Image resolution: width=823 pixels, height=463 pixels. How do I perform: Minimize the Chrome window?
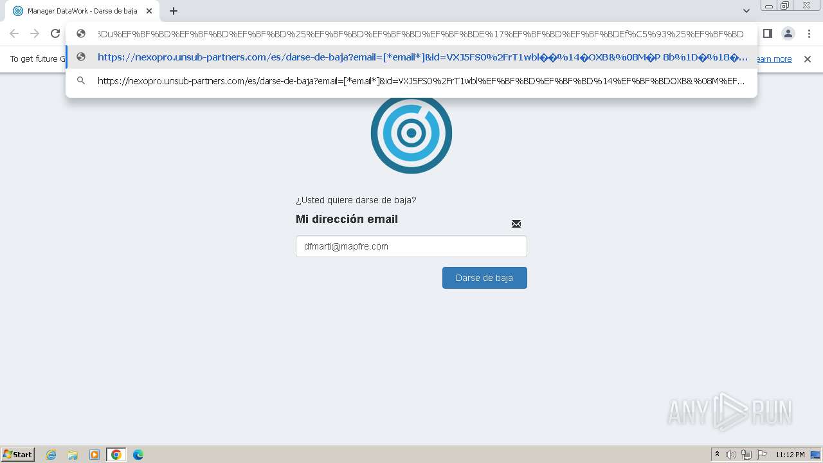point(769,6)
